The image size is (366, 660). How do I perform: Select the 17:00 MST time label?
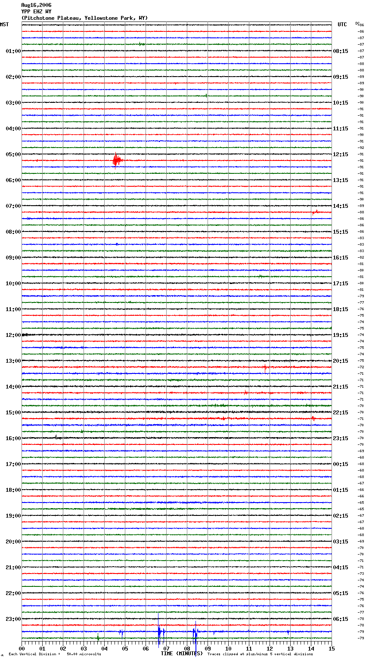point(13,464)
